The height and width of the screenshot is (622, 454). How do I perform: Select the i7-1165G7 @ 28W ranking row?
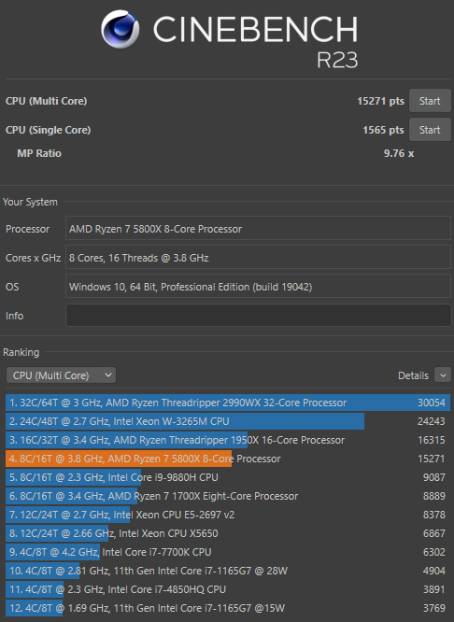[228, 571]
